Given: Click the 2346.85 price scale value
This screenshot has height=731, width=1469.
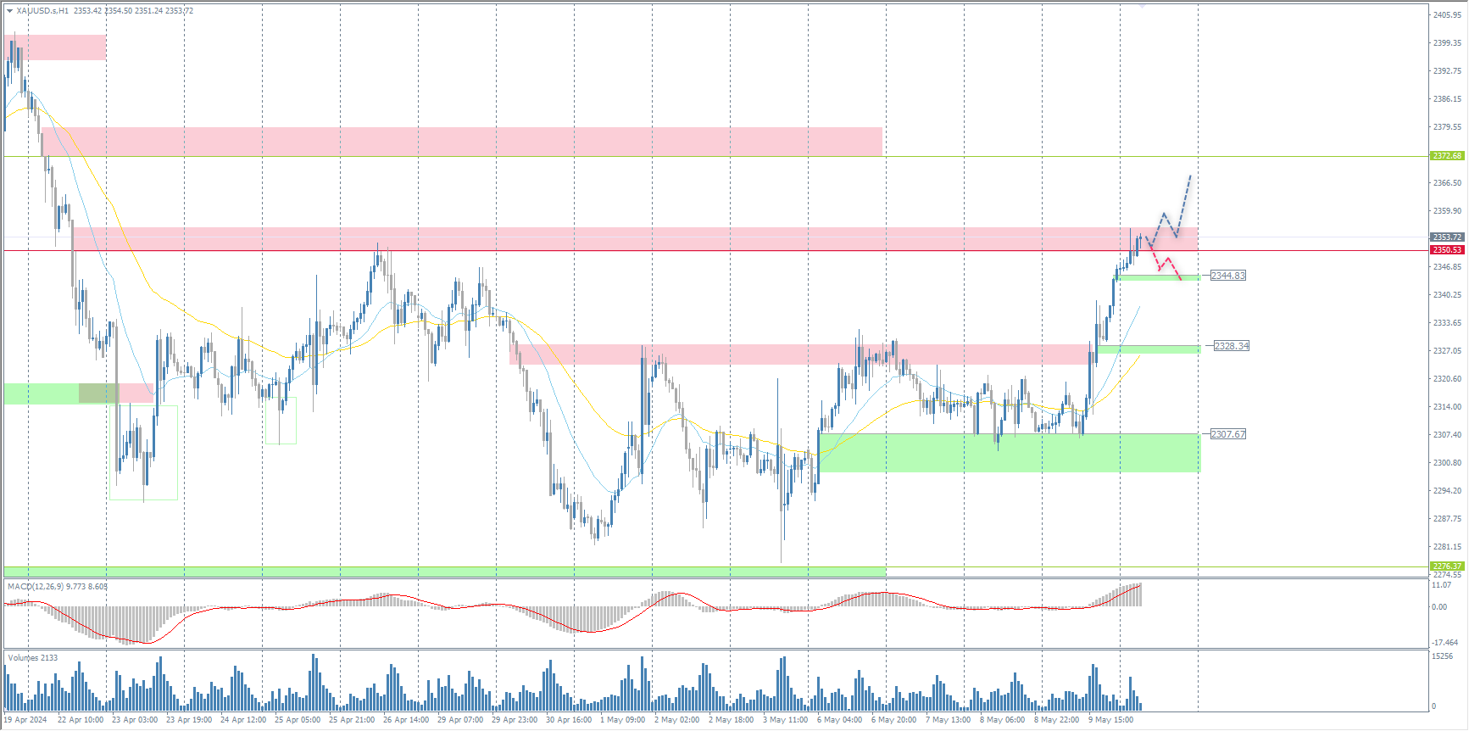Looking at the screenshot, I should 1447,267.
